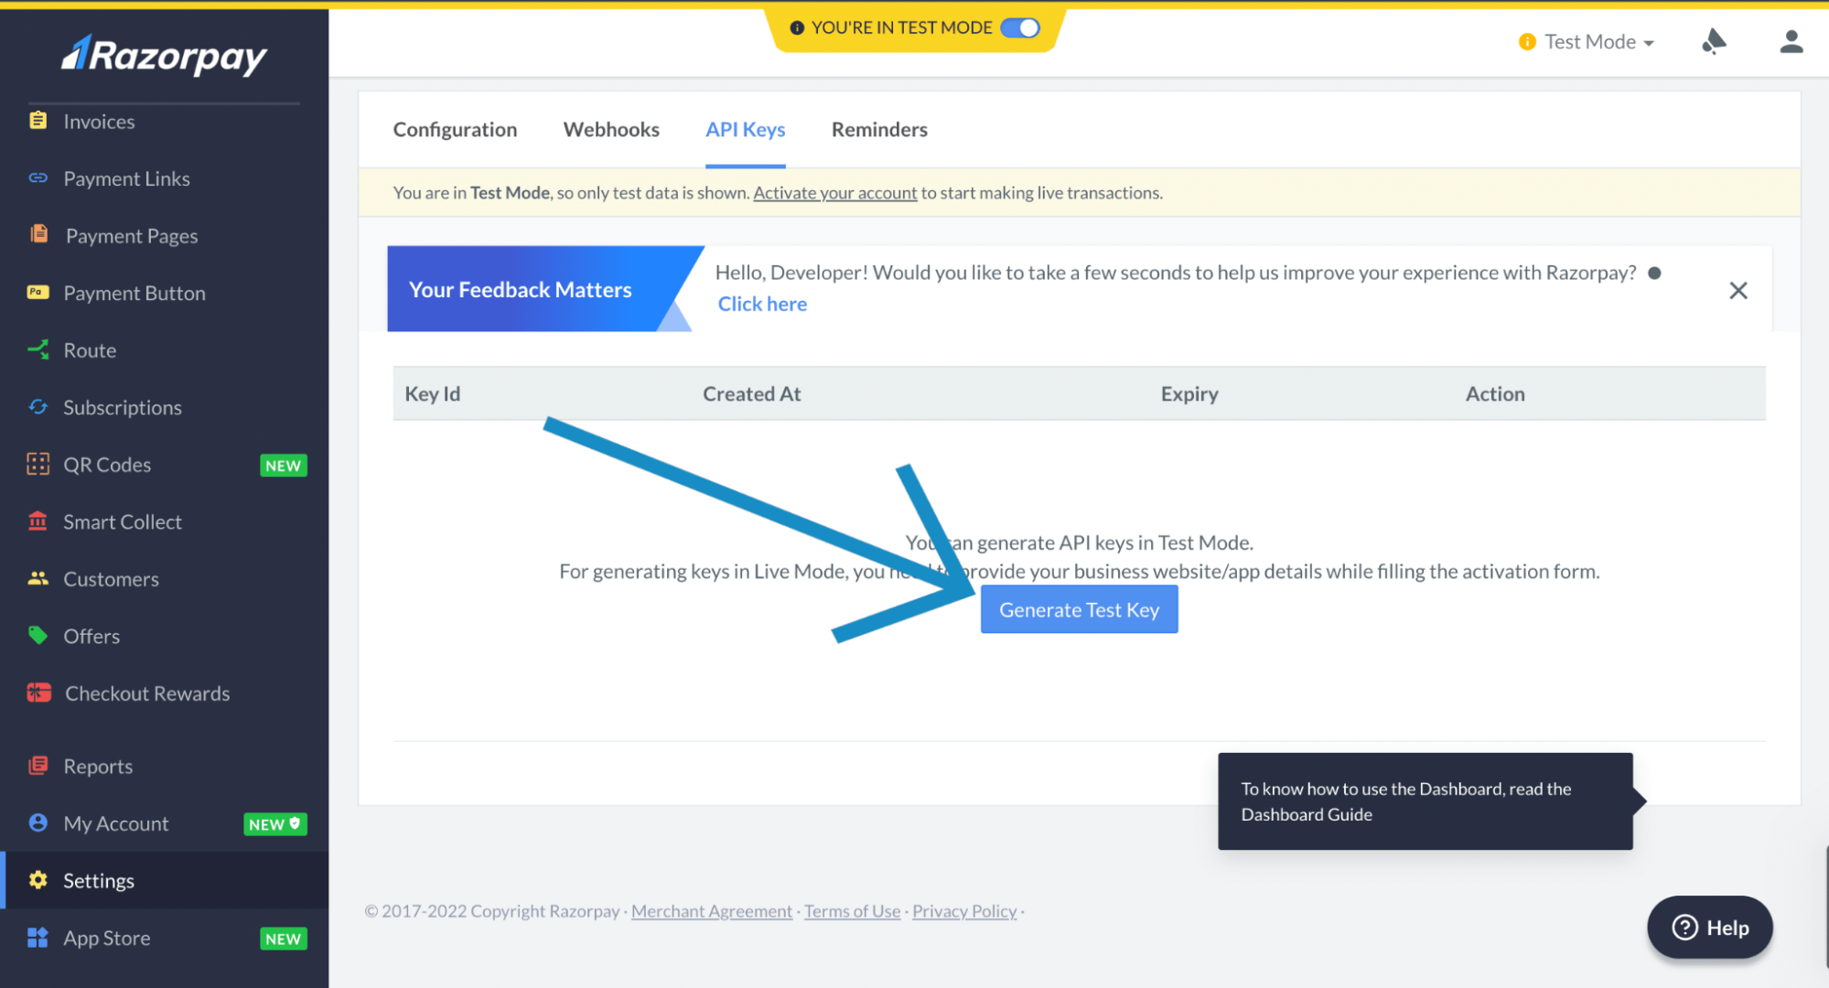Click the Dashboard Guide tooltip arrow

pyautogui.click(x=1640, y=800)
